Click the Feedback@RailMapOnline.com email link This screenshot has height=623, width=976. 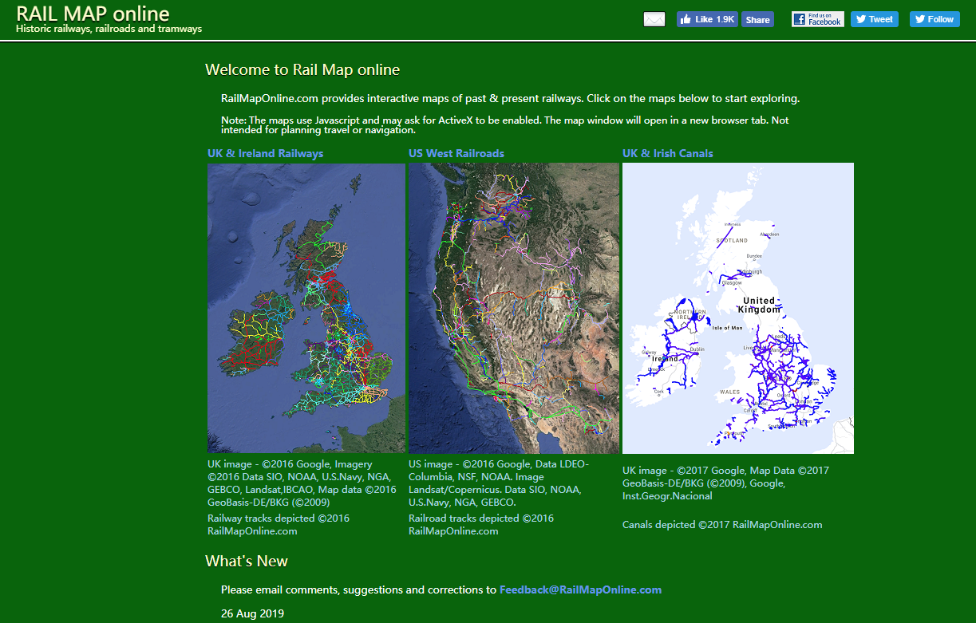580,590
